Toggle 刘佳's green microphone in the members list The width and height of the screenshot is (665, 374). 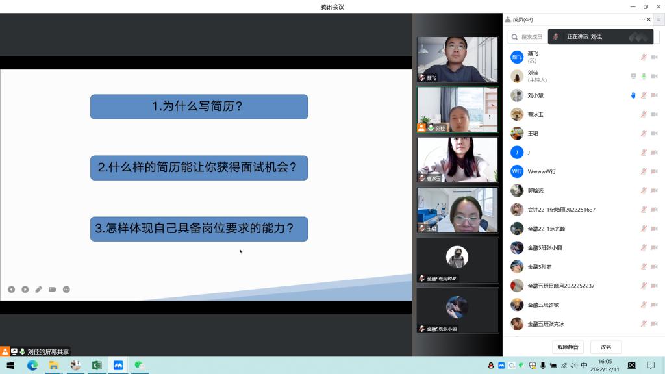[x=644, y=76]
